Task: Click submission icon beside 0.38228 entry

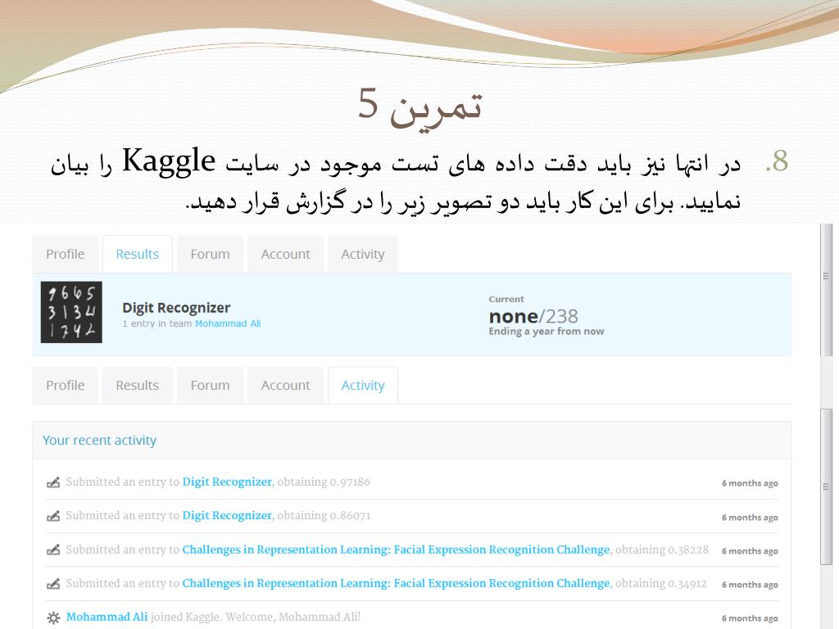Action: coord(53,550)
